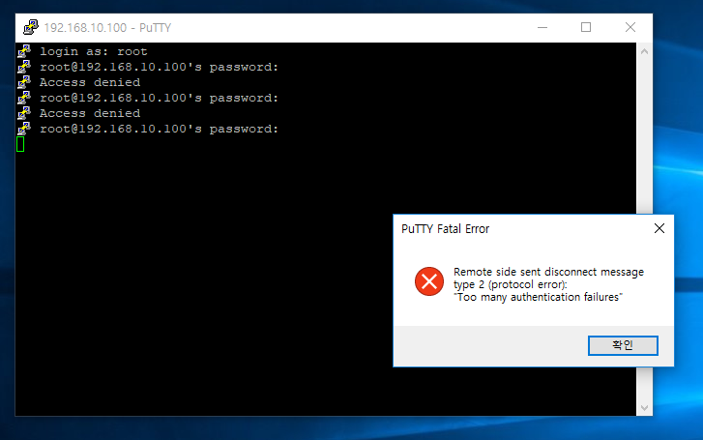Click the green terminal cursor block
The image size is (703, 440).
tap(20, 144)
